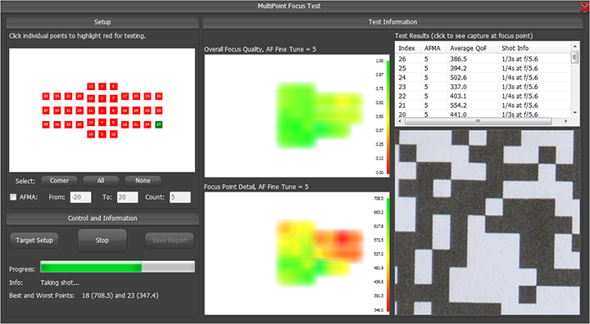Select result row with index 24
The image size is (590, 324).
(x=483, y=78)
